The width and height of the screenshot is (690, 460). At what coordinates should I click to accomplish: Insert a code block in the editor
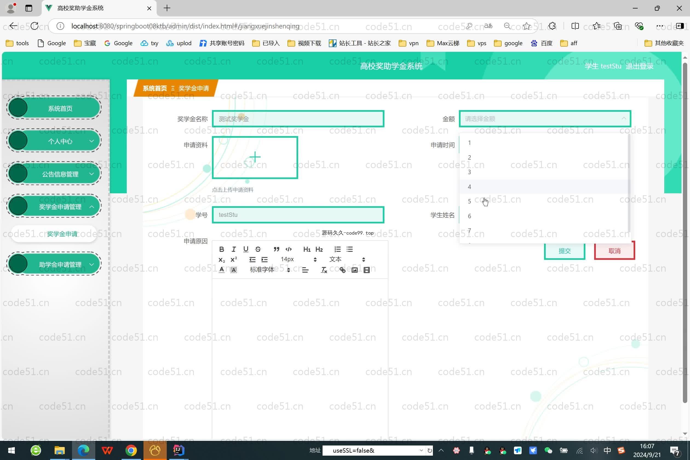pos(289,249)
